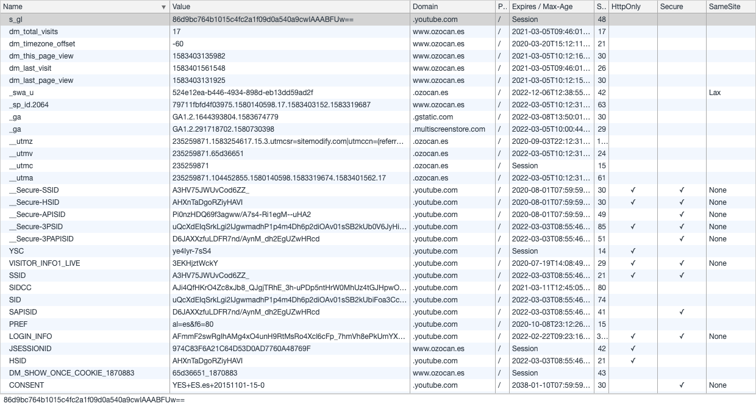
Task: Select the JSESSIONID cookie name
Action: pyautogui.click(x=30, y=349)
